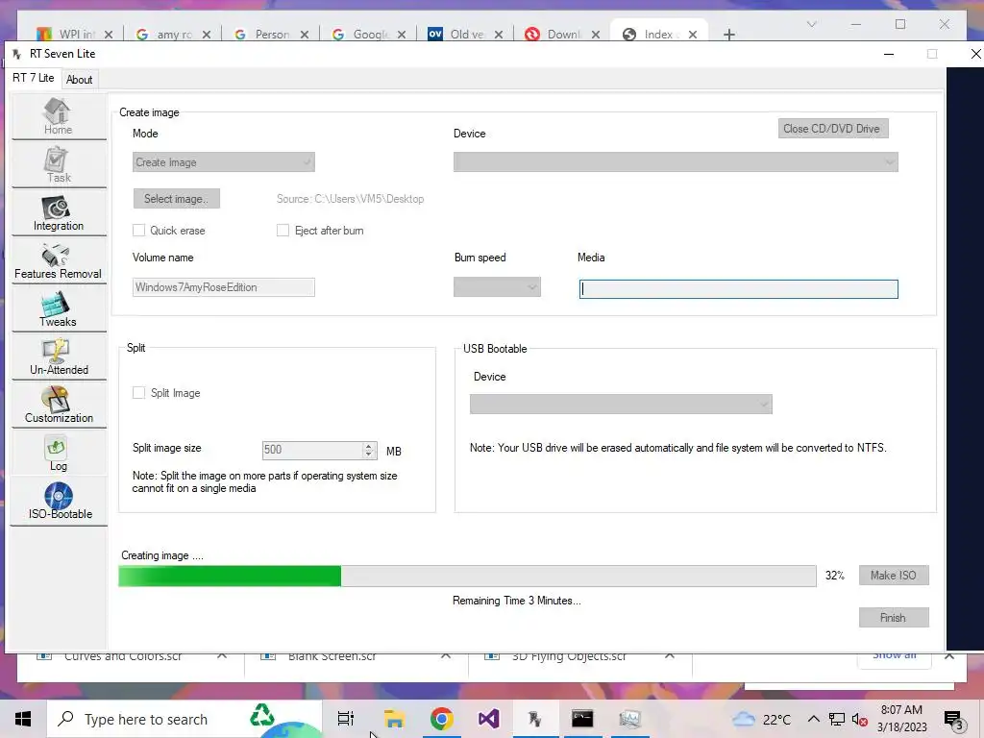Viewport: 984px width, 738px height.
Task: Open the network tray icon
Action: pos(837,720)
